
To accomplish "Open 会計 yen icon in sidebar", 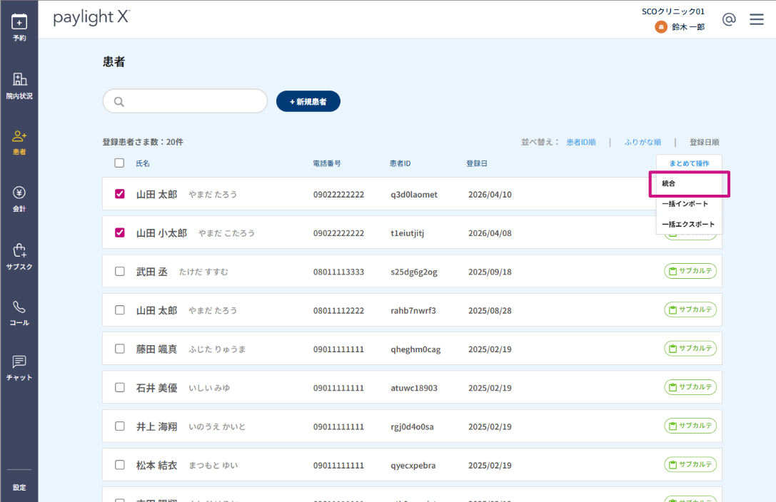I will pos(19,193).
